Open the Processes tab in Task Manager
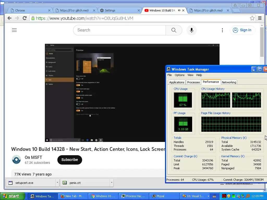The width and height of the screenshot is (267, 200). pyautogui.click(x=193, y=82)
